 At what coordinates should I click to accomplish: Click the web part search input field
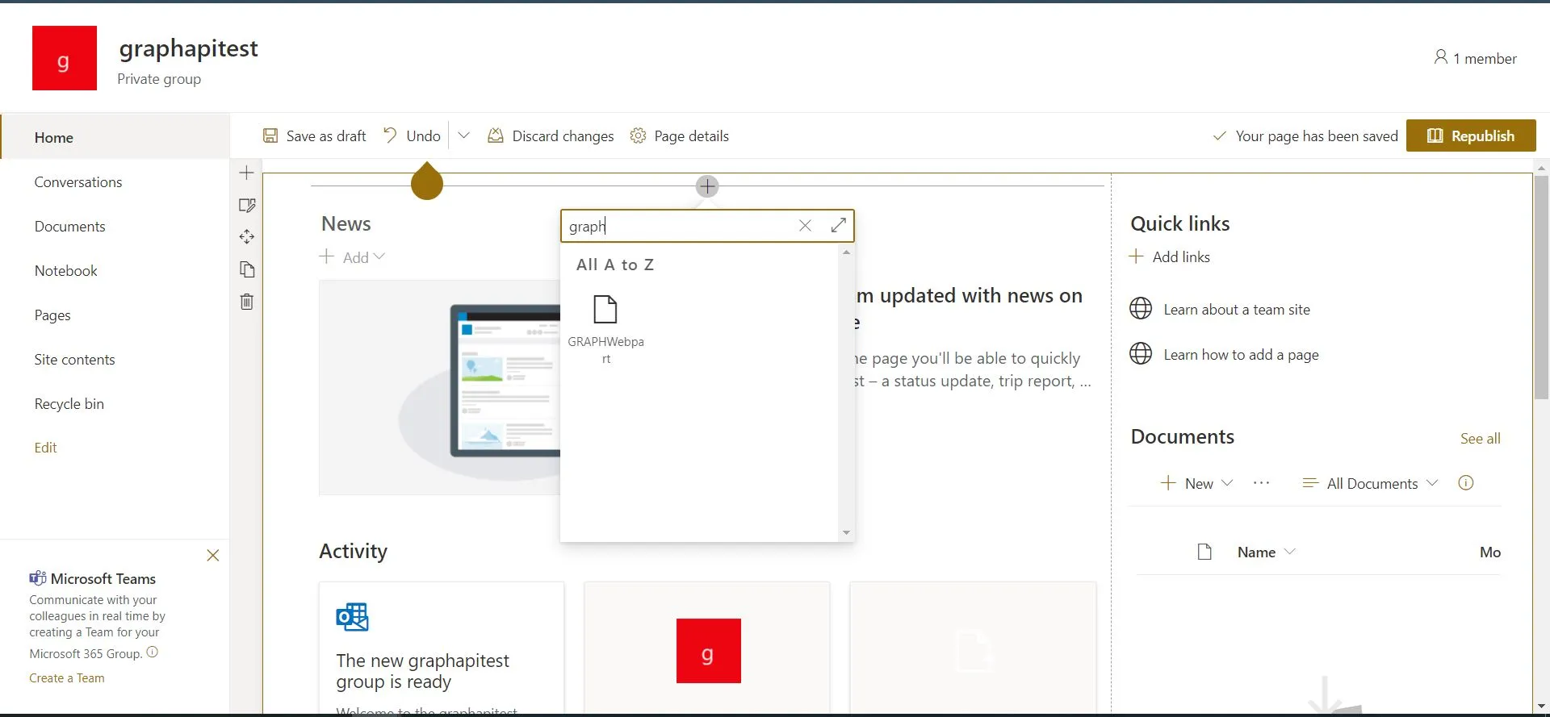(x=678, y=226)
